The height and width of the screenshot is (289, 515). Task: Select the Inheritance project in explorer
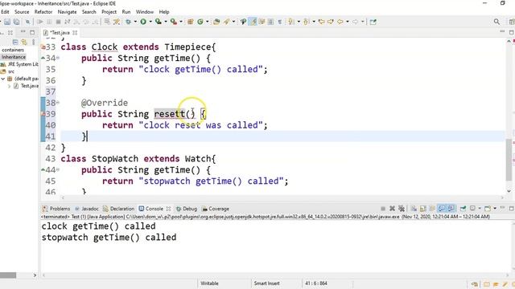click(13, 57)
